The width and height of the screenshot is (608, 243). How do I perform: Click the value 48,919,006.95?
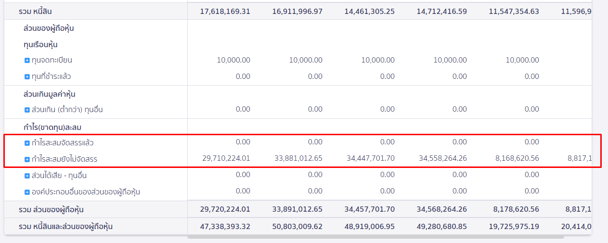pyautogui.click(x=370, y=226)
